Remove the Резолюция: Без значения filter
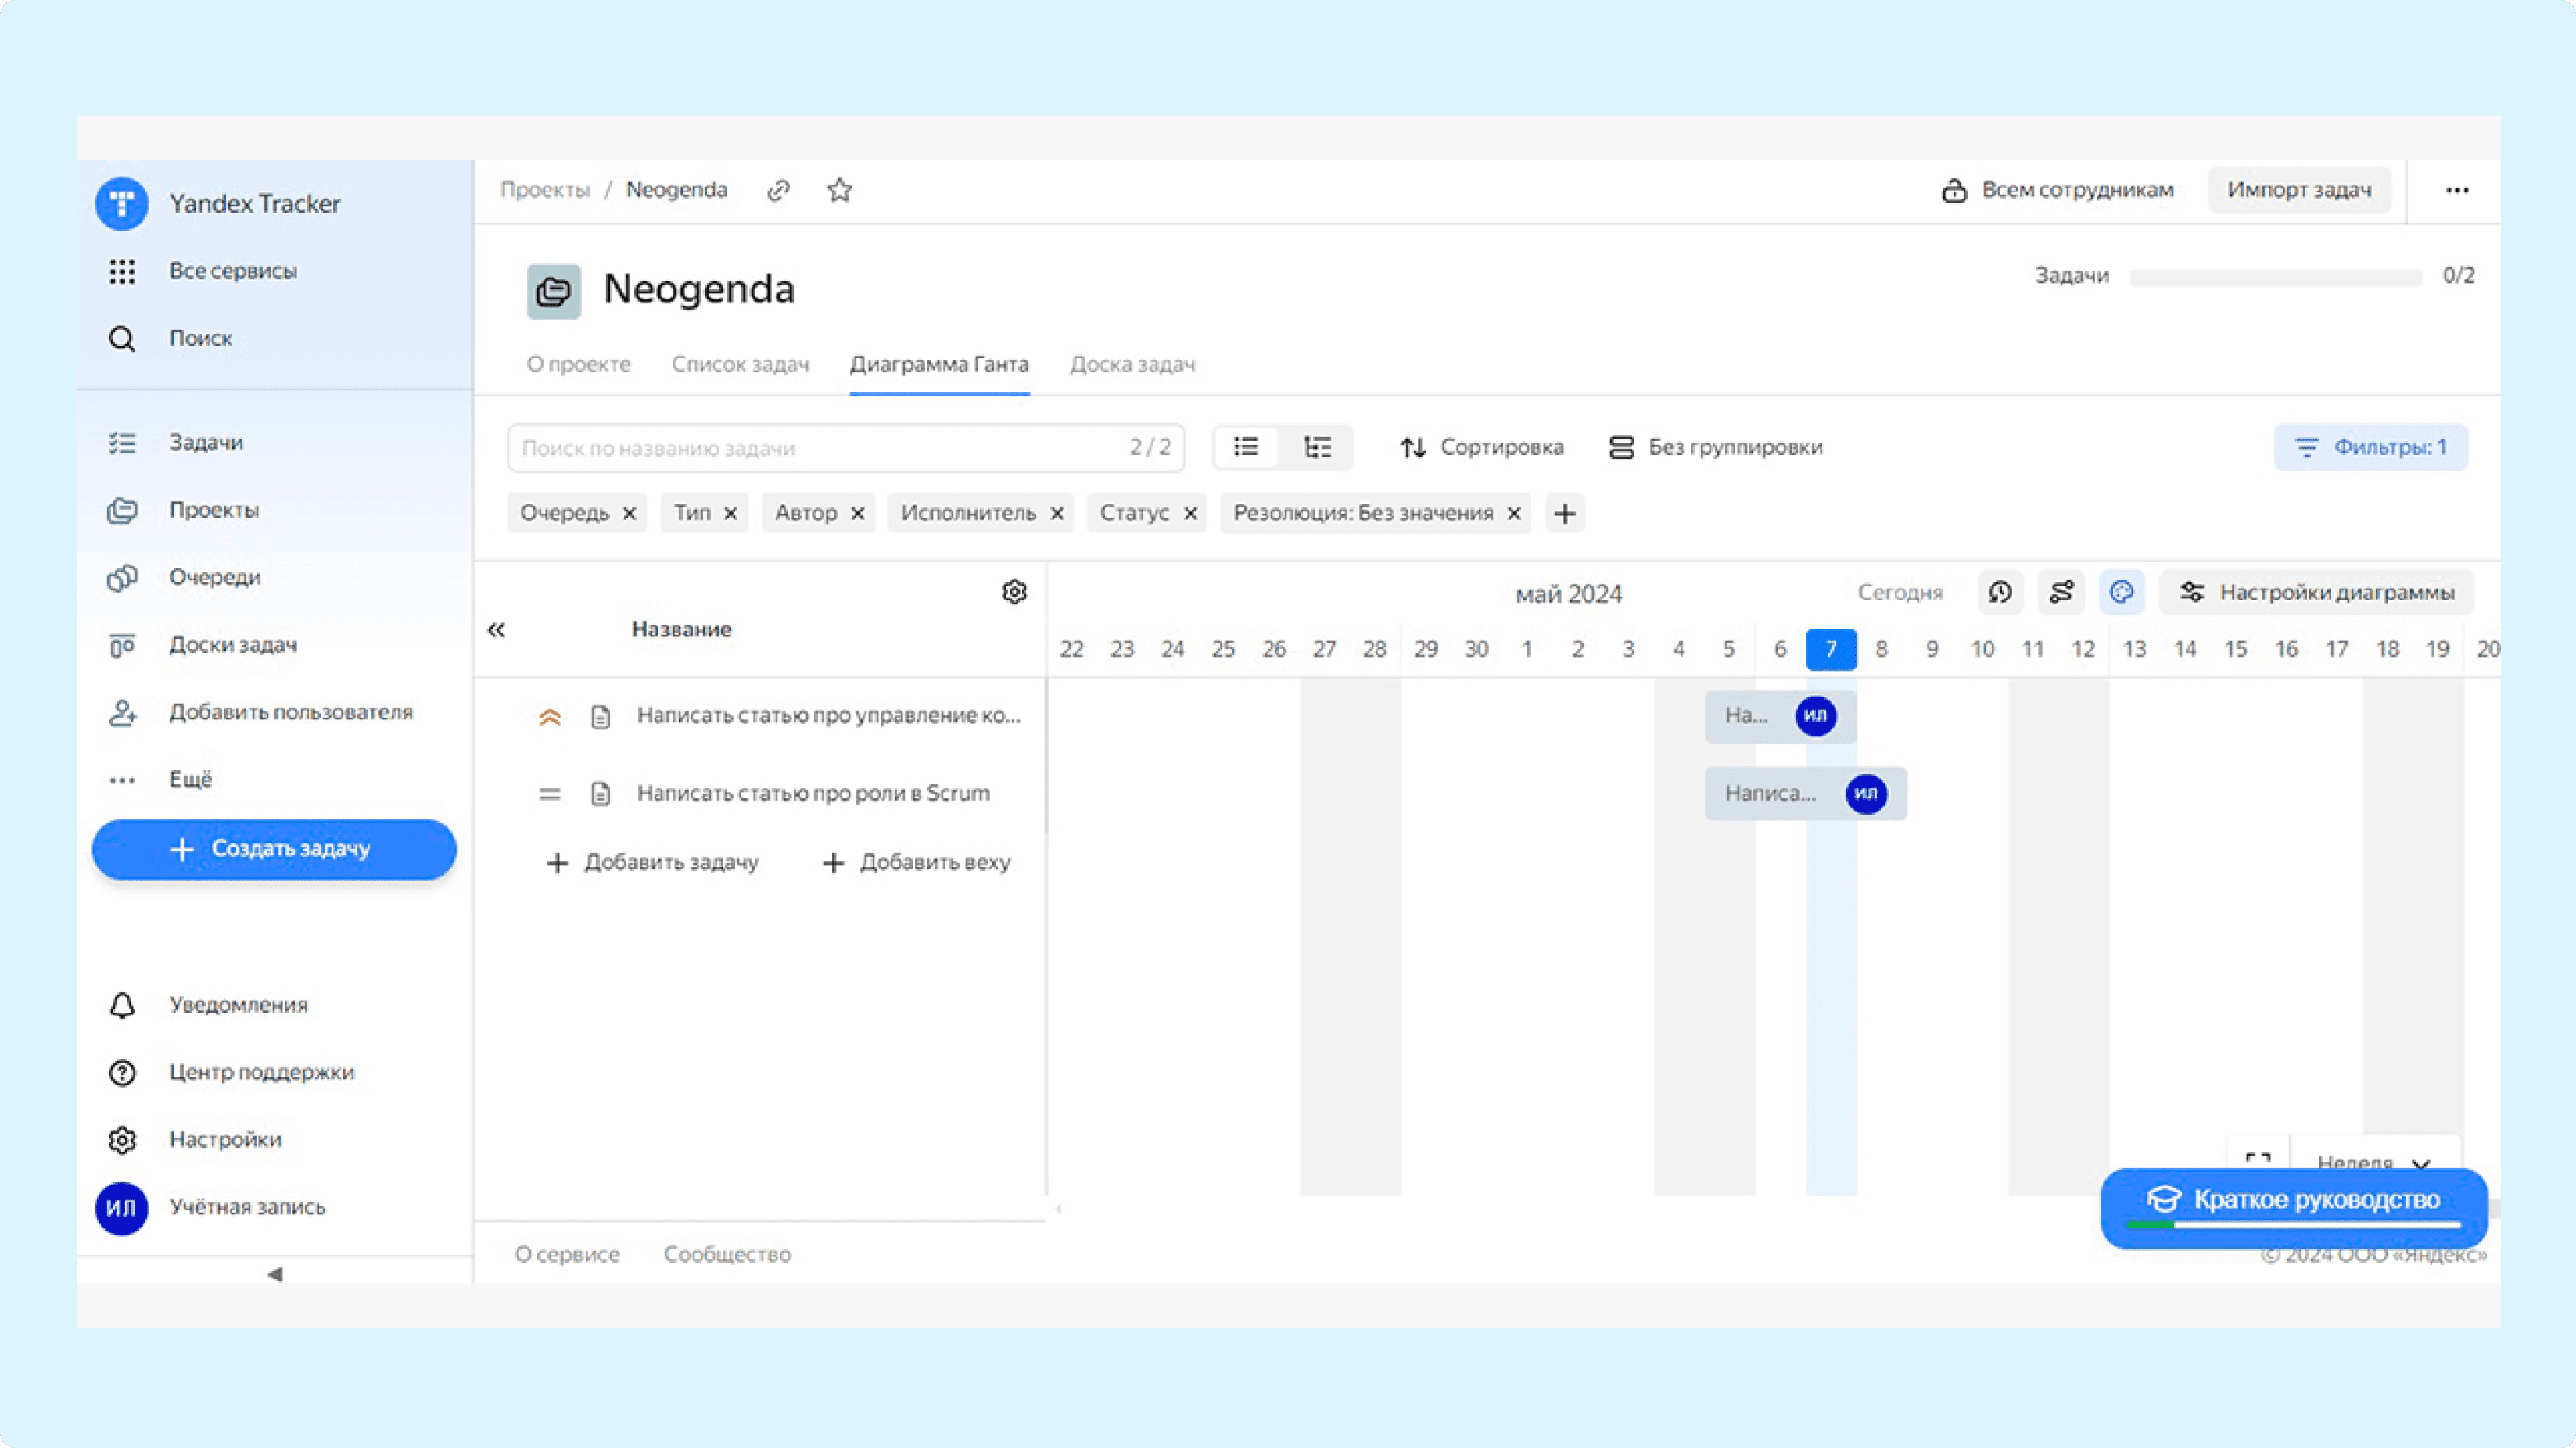 pyautogui.click(x=1514, y=514)
